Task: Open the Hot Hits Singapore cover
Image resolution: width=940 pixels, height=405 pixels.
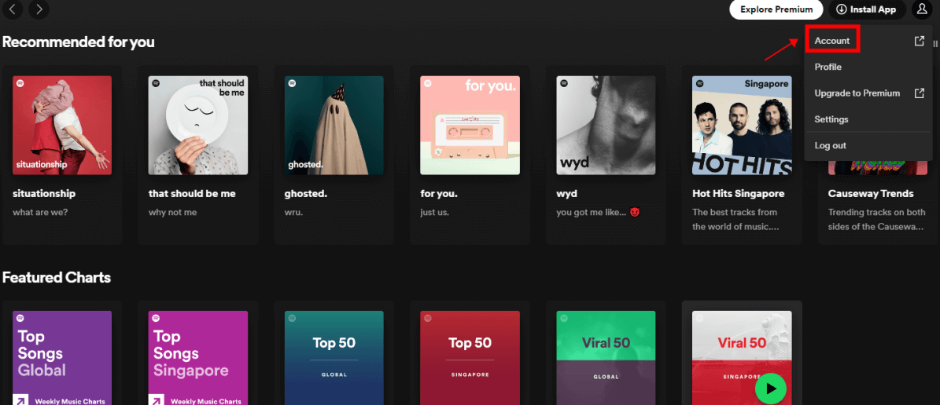Action: (x=742, y=125)
